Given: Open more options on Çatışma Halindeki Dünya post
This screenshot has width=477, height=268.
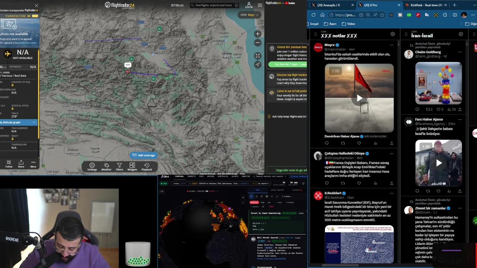Looking at the screenshot, I should [391, 153].
